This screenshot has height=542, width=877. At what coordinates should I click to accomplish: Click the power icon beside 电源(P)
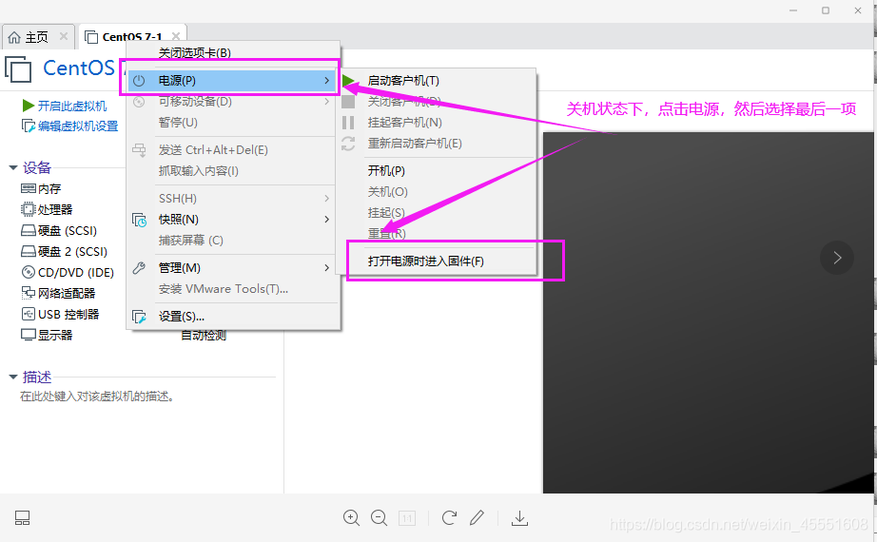point(139,81)
